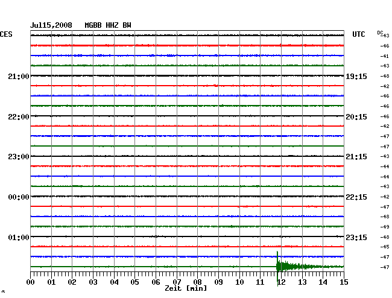Screen dimensions: 392x298
Task: Click the UTC column header
Action: (358, 34)
